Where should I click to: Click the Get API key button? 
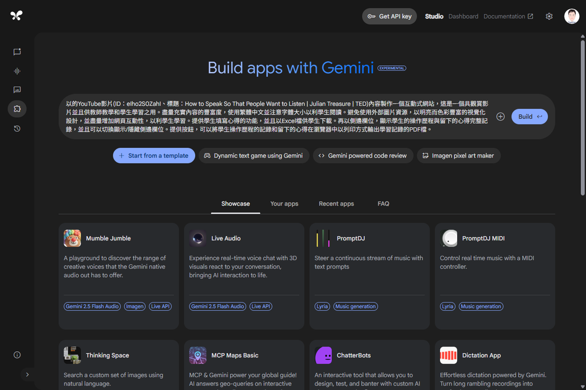[389, 17]
